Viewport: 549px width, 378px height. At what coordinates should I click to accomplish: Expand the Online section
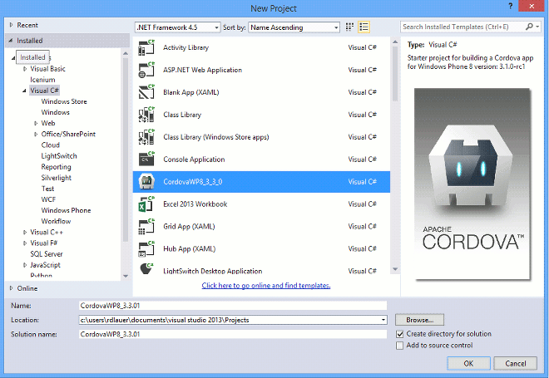(x=11, y=288)
